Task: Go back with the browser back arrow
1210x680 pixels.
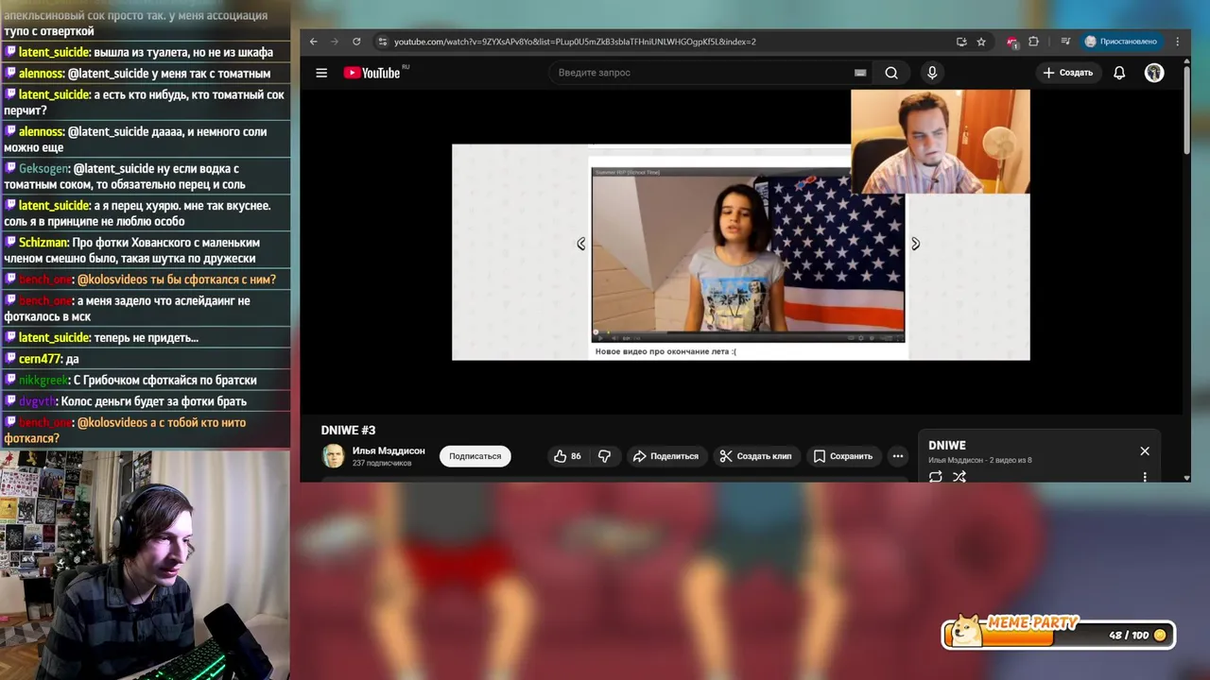Action: coord(314,42)
